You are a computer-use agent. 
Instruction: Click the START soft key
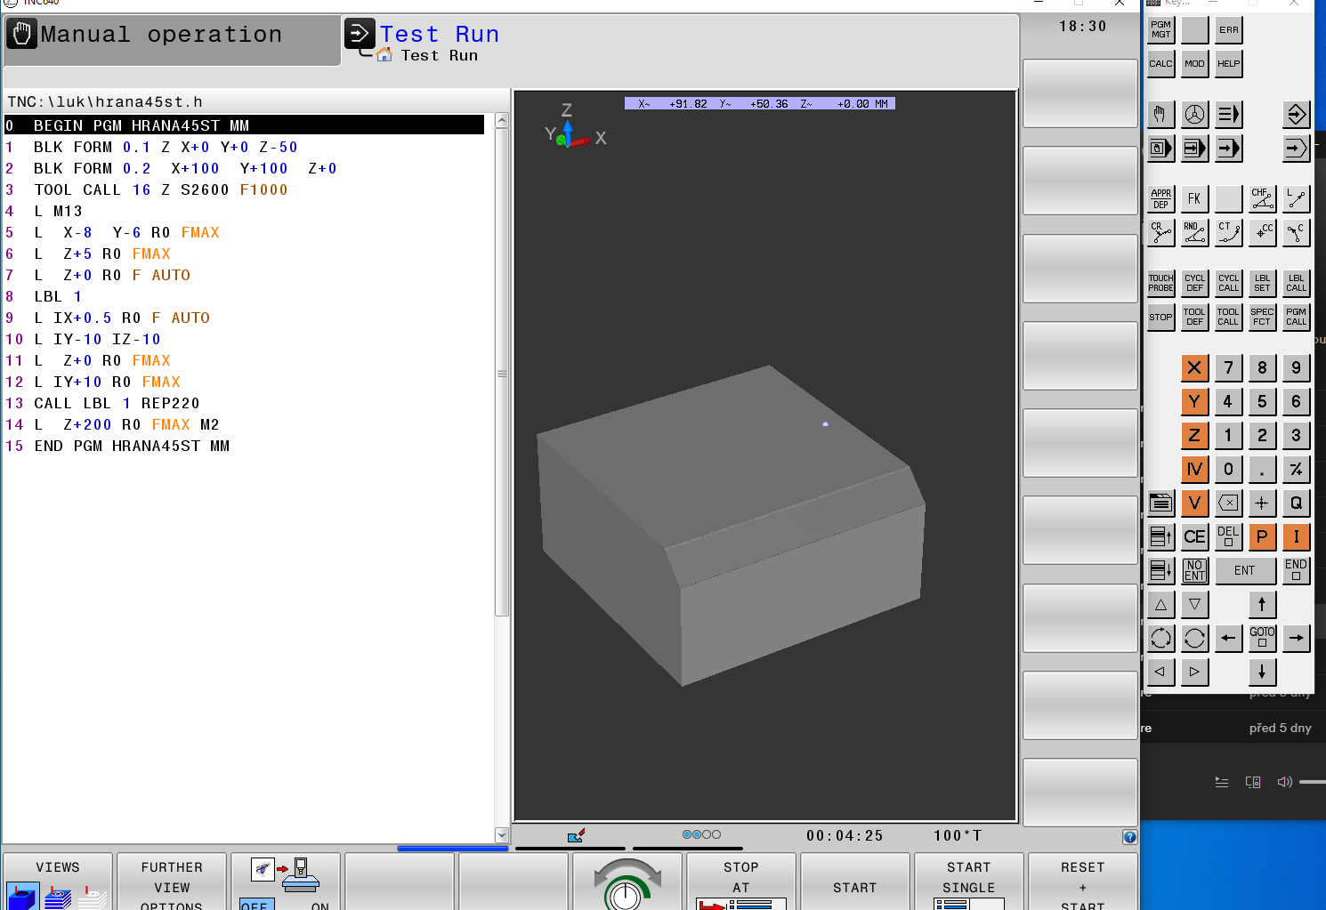point(854,882)
